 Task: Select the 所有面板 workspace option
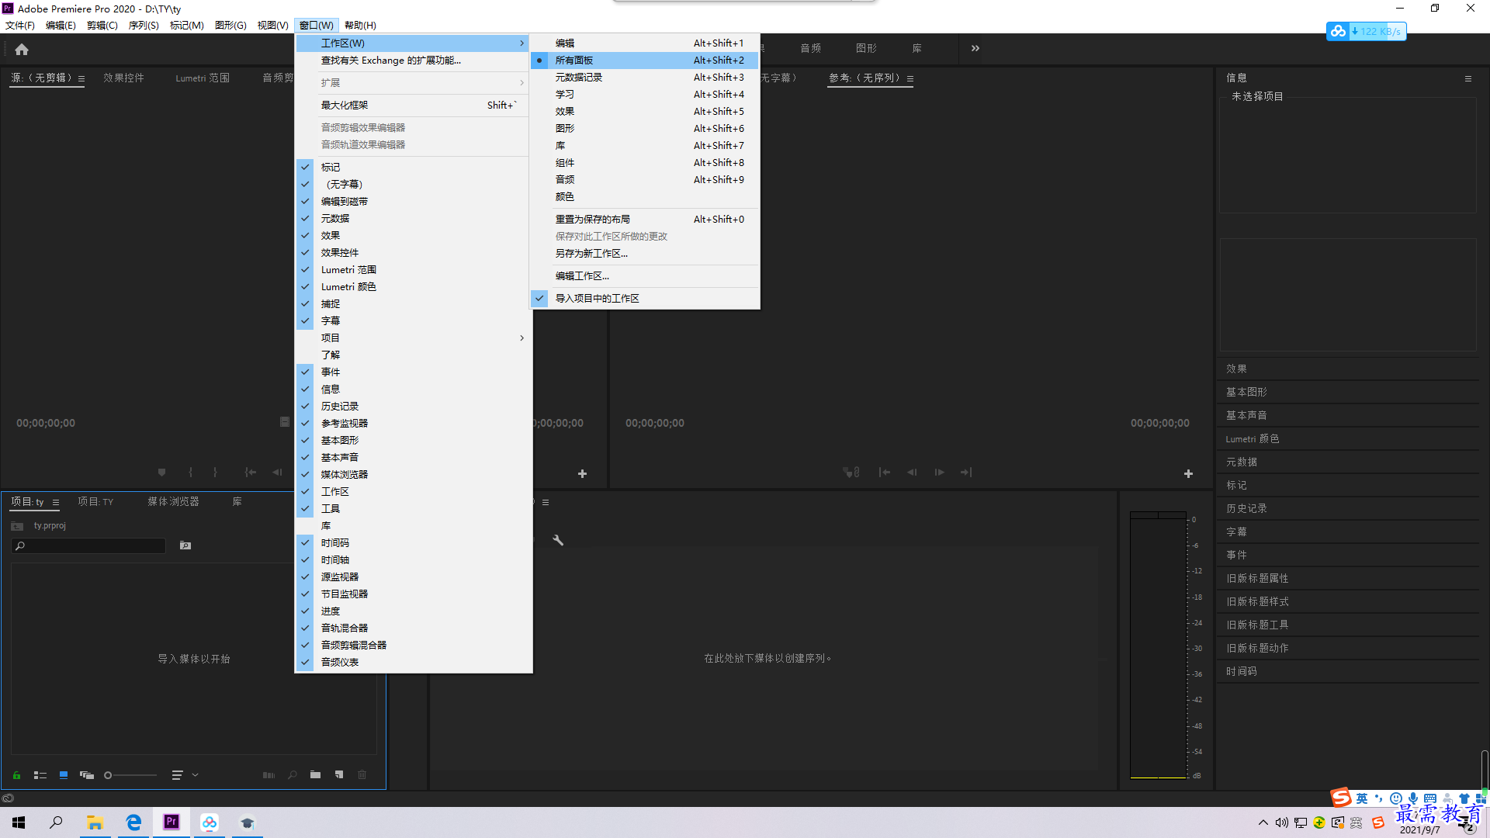tap(644, 60)
